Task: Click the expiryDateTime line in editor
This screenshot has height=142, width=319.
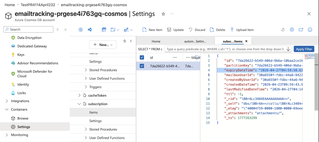Action: pos(260,70)
